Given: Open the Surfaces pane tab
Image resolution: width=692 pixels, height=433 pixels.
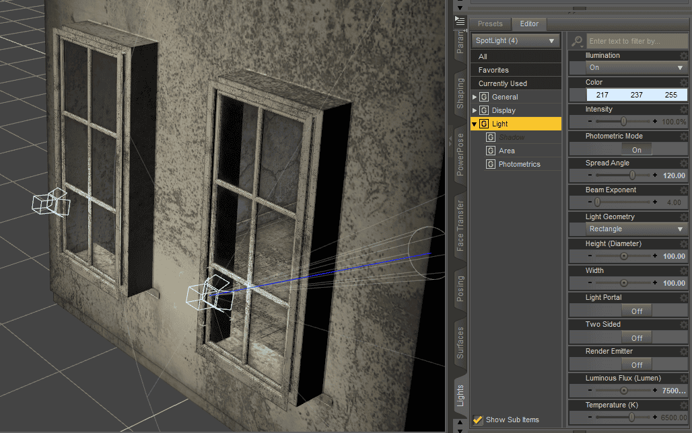Looking at the screenshot, I should [461, 340].
